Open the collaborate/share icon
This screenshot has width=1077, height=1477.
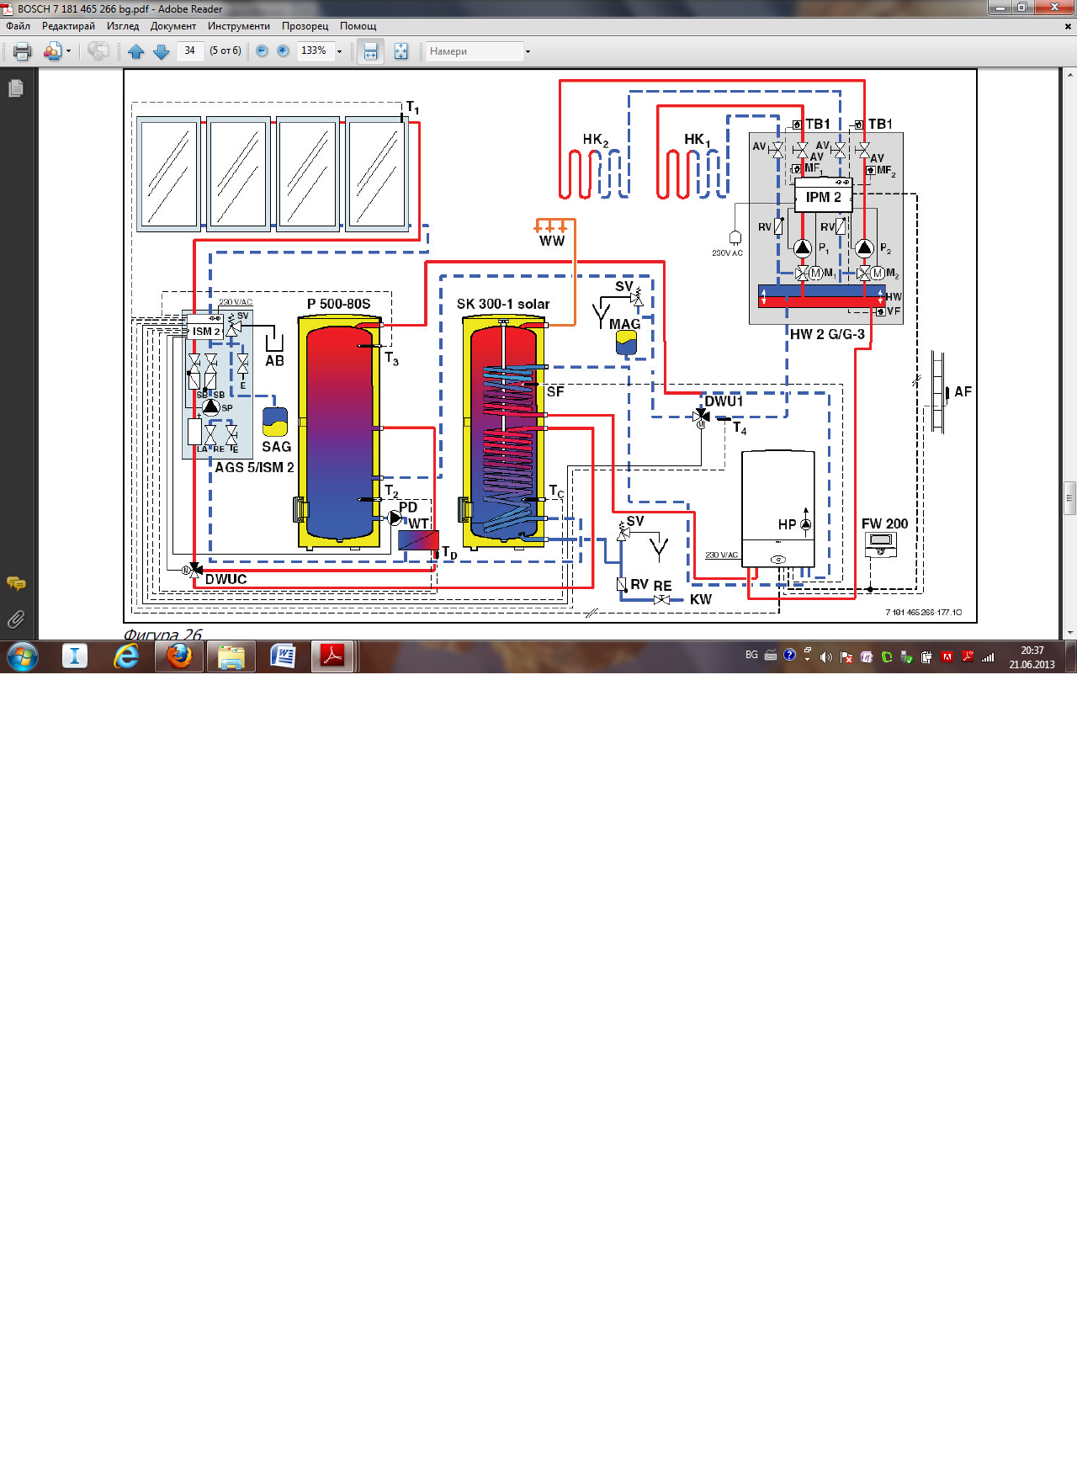pos(98,51)
